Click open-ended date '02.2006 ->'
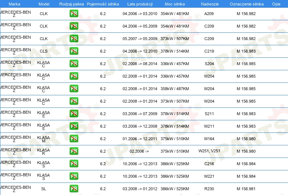288x195 pixels. tap(139, 151)
